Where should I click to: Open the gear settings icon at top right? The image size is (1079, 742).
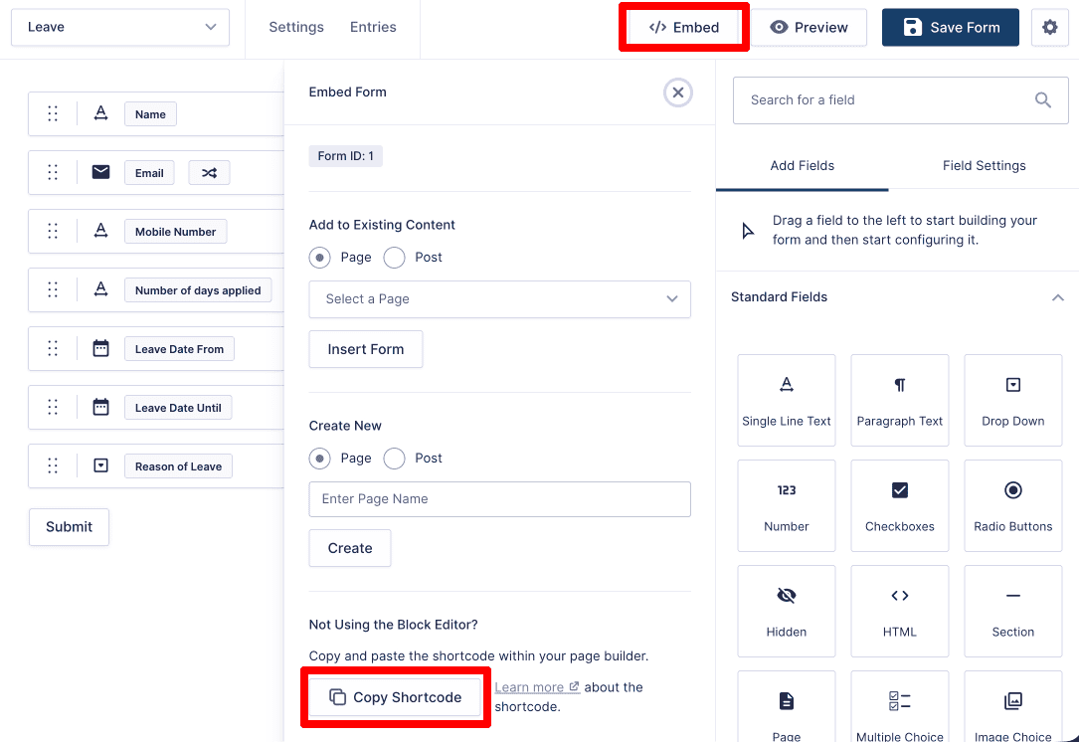pos(1049,28)
